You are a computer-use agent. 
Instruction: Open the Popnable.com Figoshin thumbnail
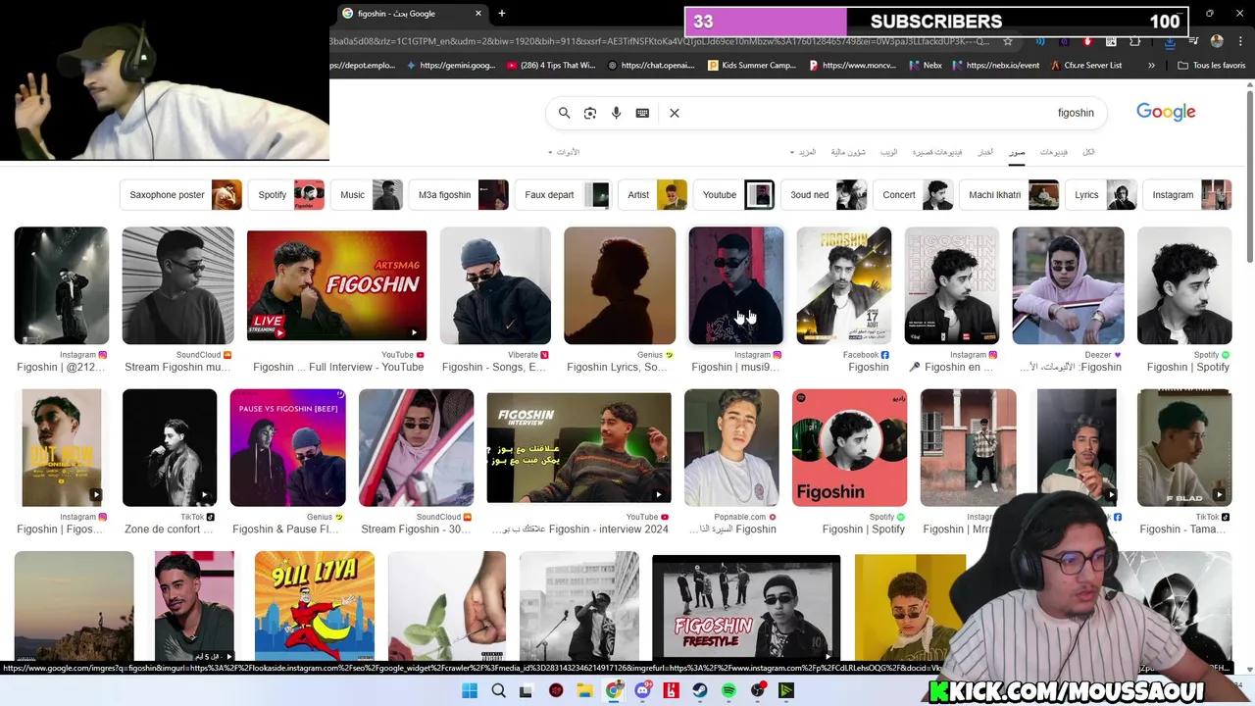731,447
